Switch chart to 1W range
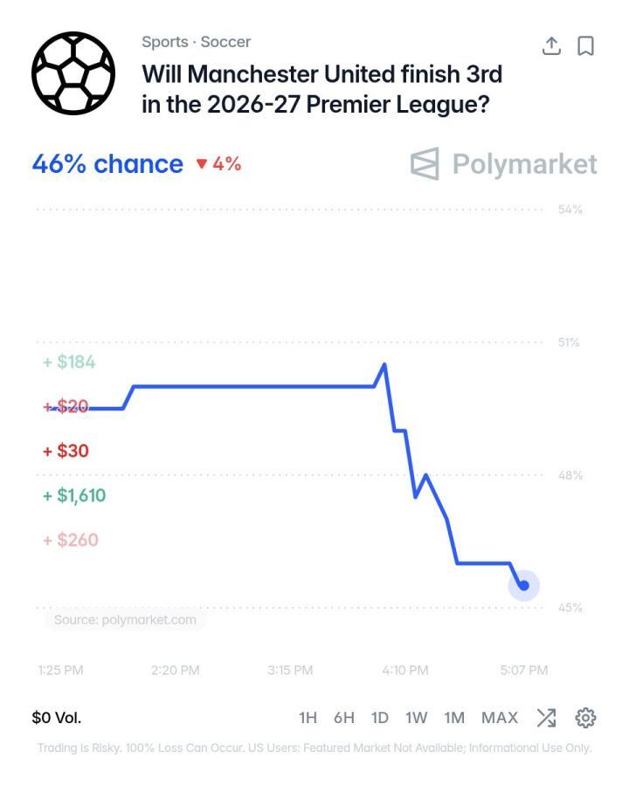The height and width of the screenshot is (786, 629). click(x=417, y=718)
